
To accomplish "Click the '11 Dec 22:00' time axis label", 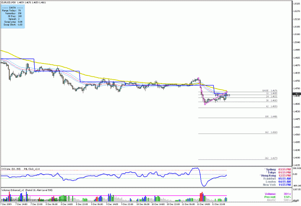I will [x=218, y=204].
